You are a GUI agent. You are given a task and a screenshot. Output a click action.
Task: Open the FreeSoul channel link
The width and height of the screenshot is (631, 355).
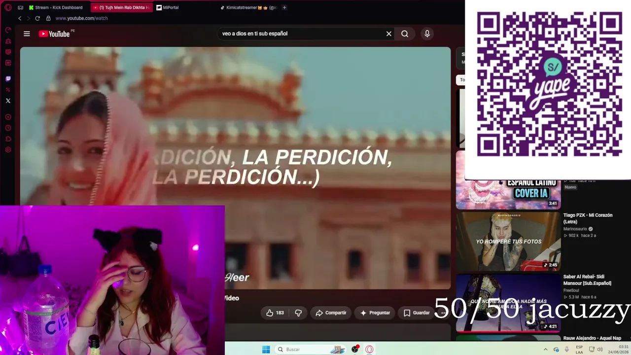[571, 290]
